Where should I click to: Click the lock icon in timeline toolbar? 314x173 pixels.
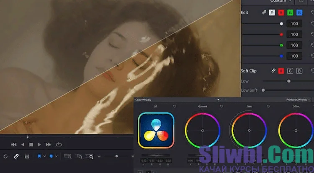[x=27, y=156]
